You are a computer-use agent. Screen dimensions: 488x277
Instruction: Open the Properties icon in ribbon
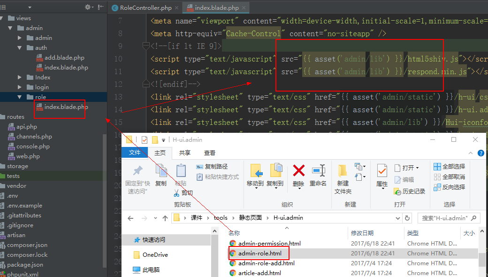tap(382, 171)
